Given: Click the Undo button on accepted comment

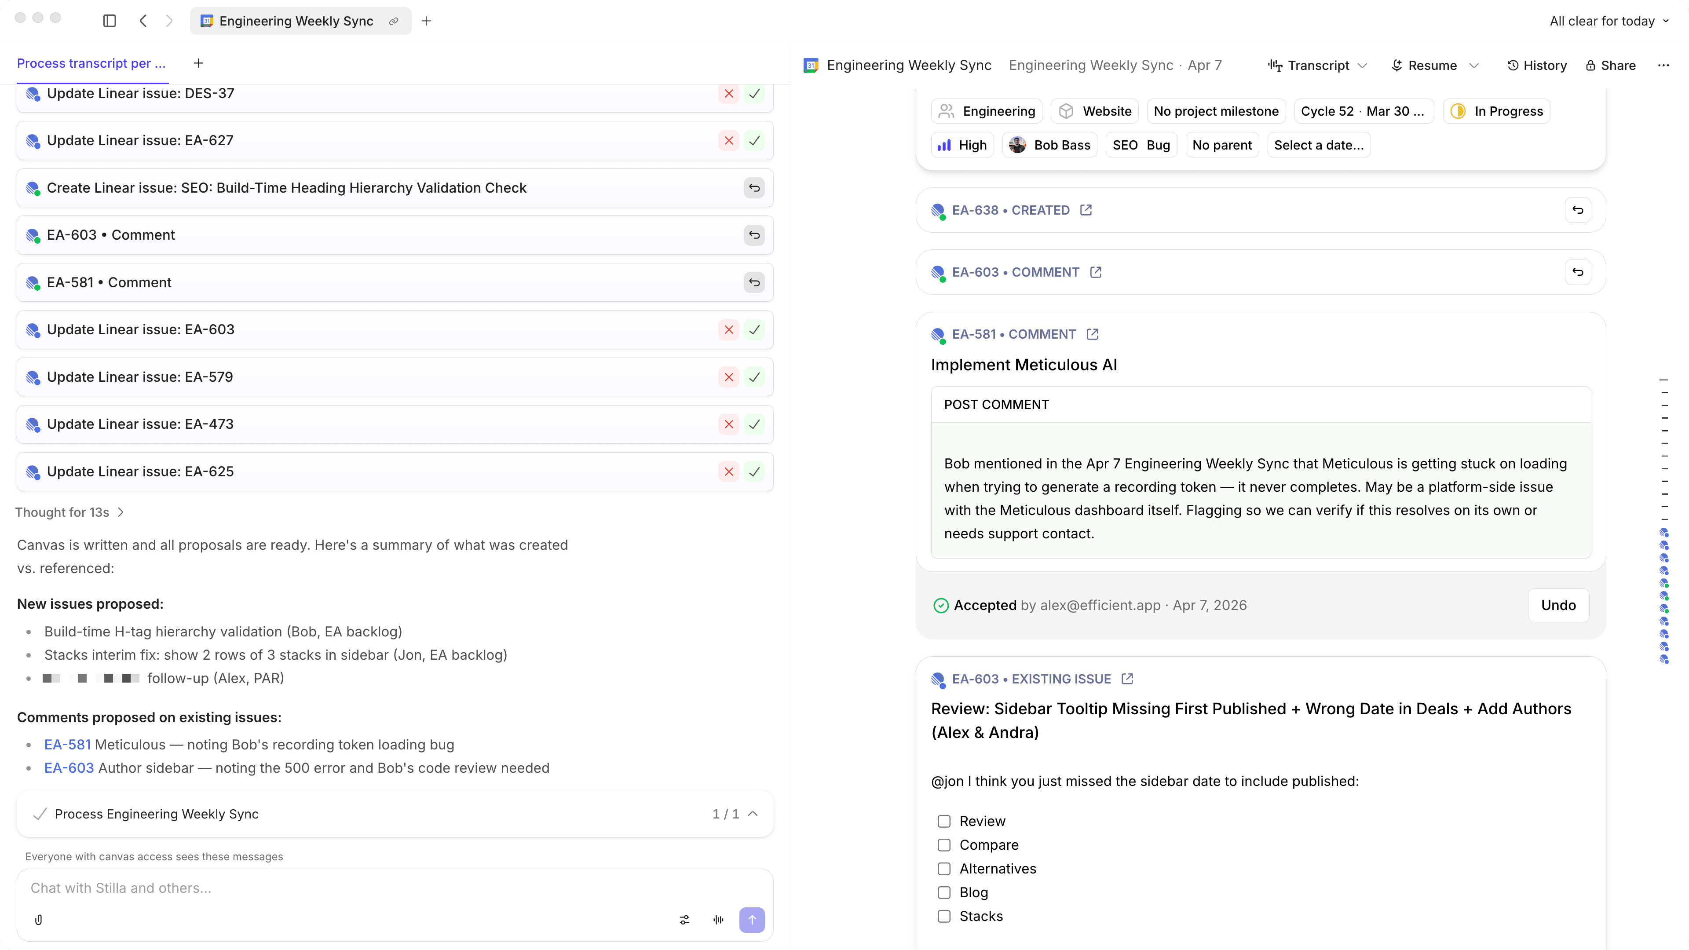Looking at the screenshot, I should [x=1558, y=605].
